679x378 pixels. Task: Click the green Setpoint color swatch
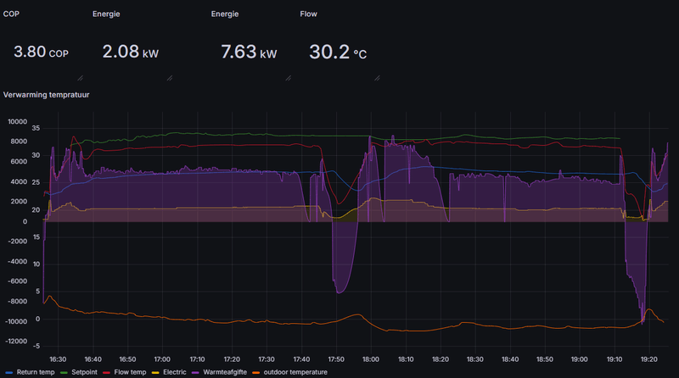click(65, 373)
